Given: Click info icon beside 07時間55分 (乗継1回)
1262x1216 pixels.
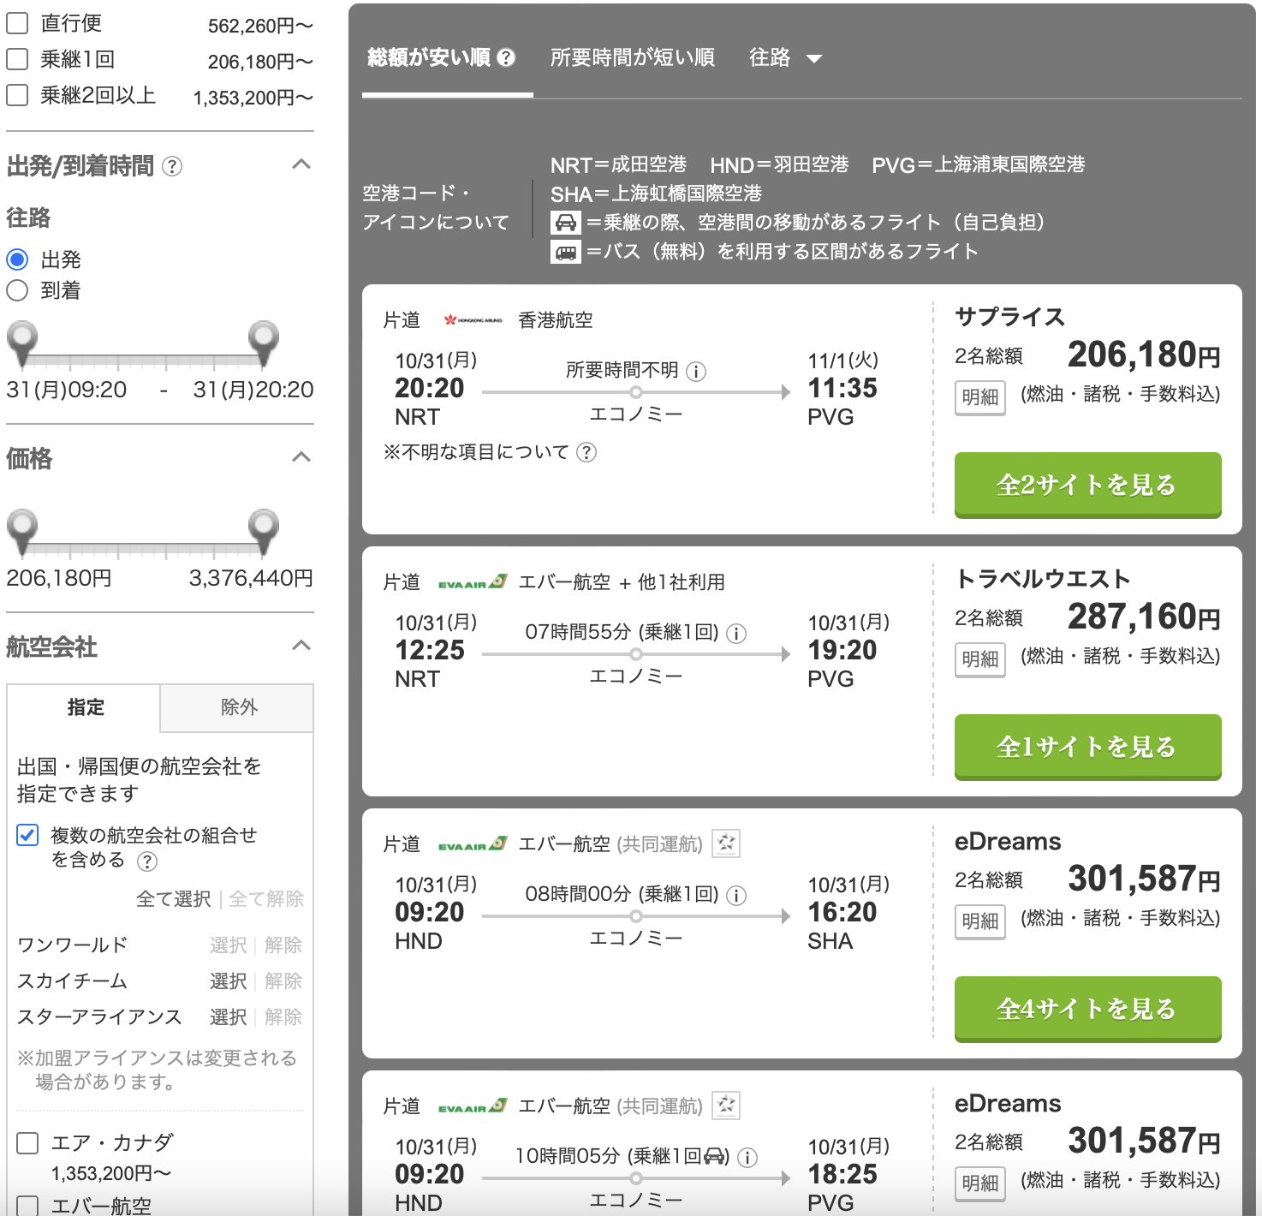Looking at the screenshot, I should [x=736, y=634].
